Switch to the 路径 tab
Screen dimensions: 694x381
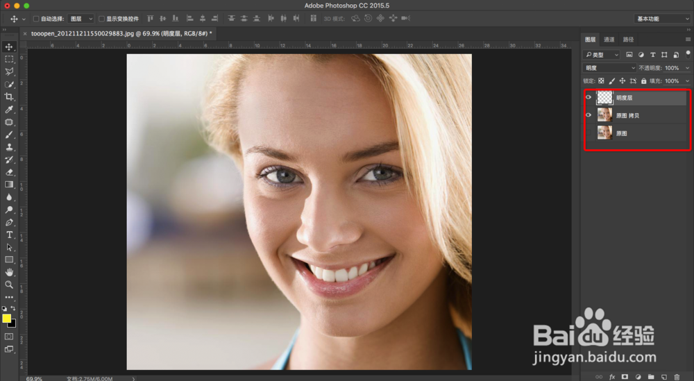pos(628,40)
